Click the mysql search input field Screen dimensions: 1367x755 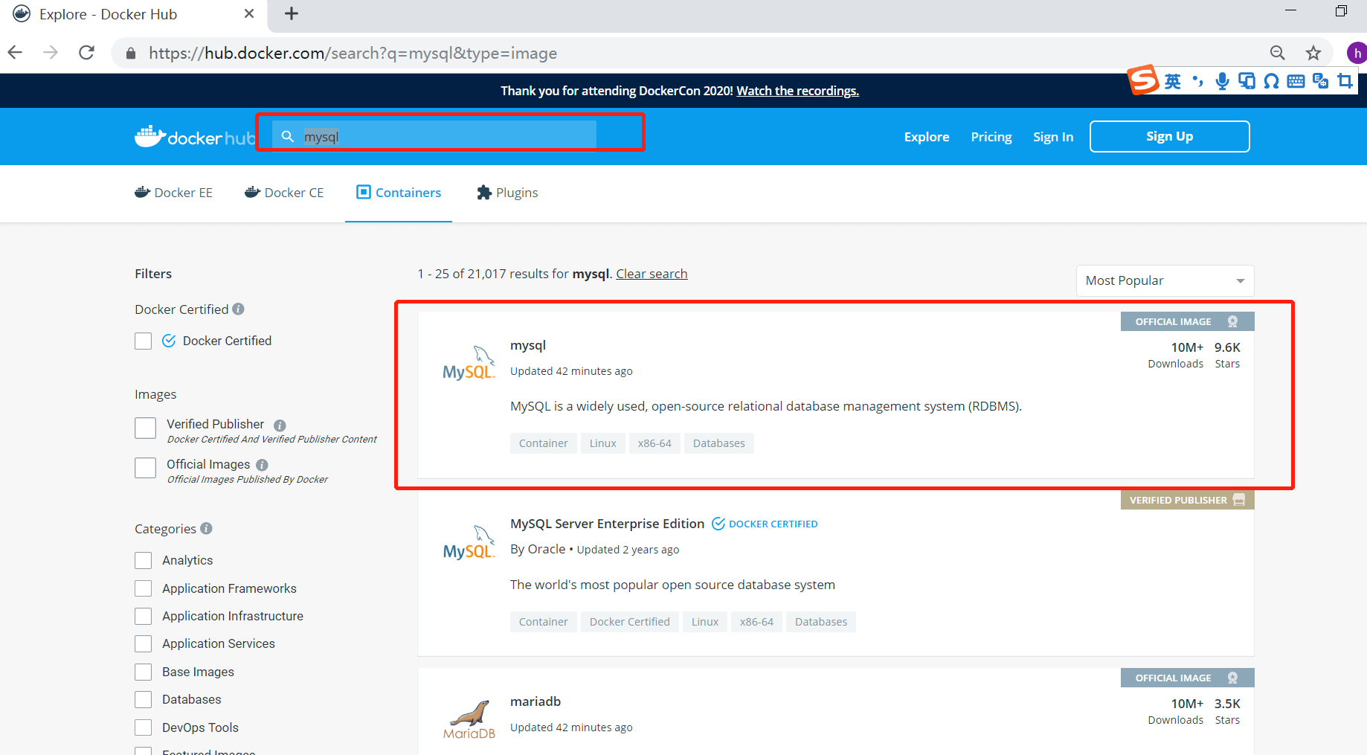click(x=434, y=136)
